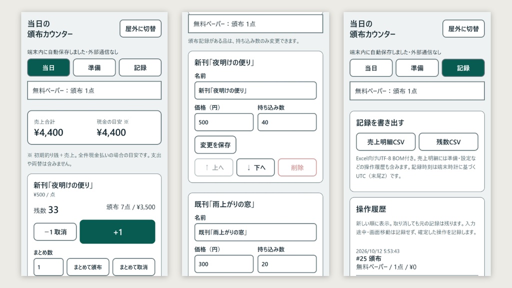Click the 無料ペーパー status box in right screen

pyautogui.click(x=417, y=91)
